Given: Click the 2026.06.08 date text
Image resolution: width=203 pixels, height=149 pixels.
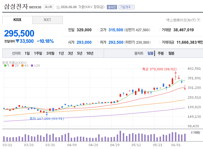Looking at the screenshot, I should pos(69,7).
